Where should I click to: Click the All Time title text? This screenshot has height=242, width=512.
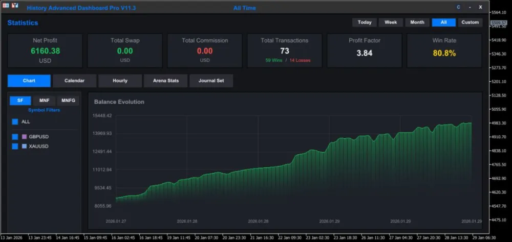(x=245, y=8)
